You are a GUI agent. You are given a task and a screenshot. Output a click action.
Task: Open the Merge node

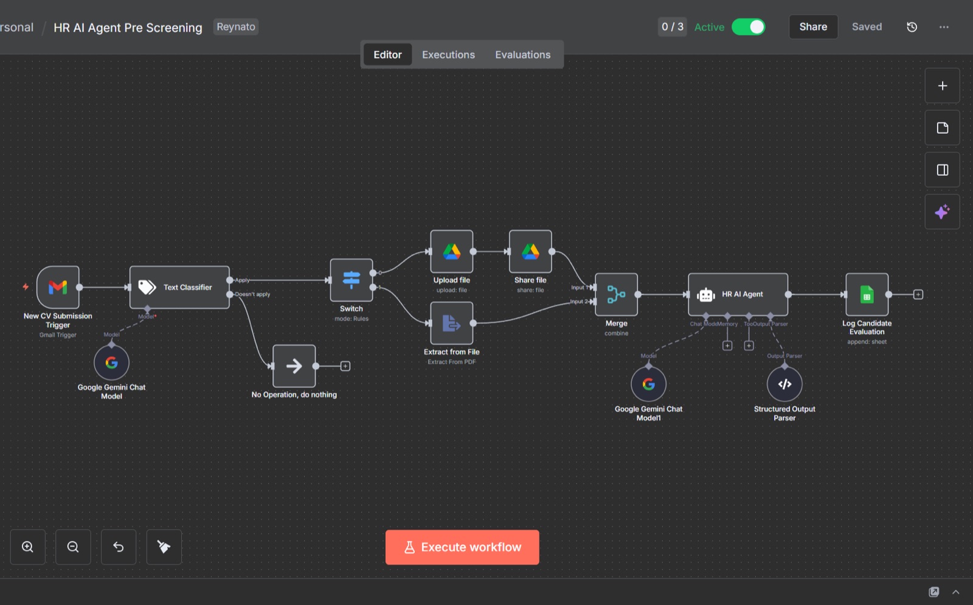pyautogui.click(x=616, y=294)
